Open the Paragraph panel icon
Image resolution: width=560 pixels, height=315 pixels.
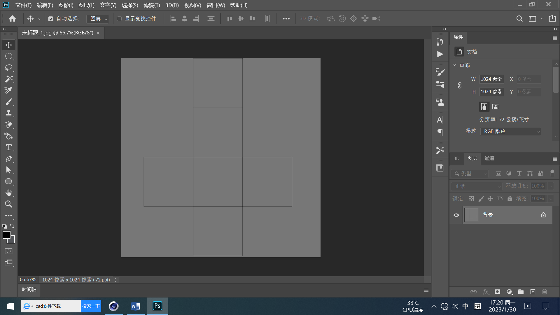pyautogui.click(x=440, y=132)
